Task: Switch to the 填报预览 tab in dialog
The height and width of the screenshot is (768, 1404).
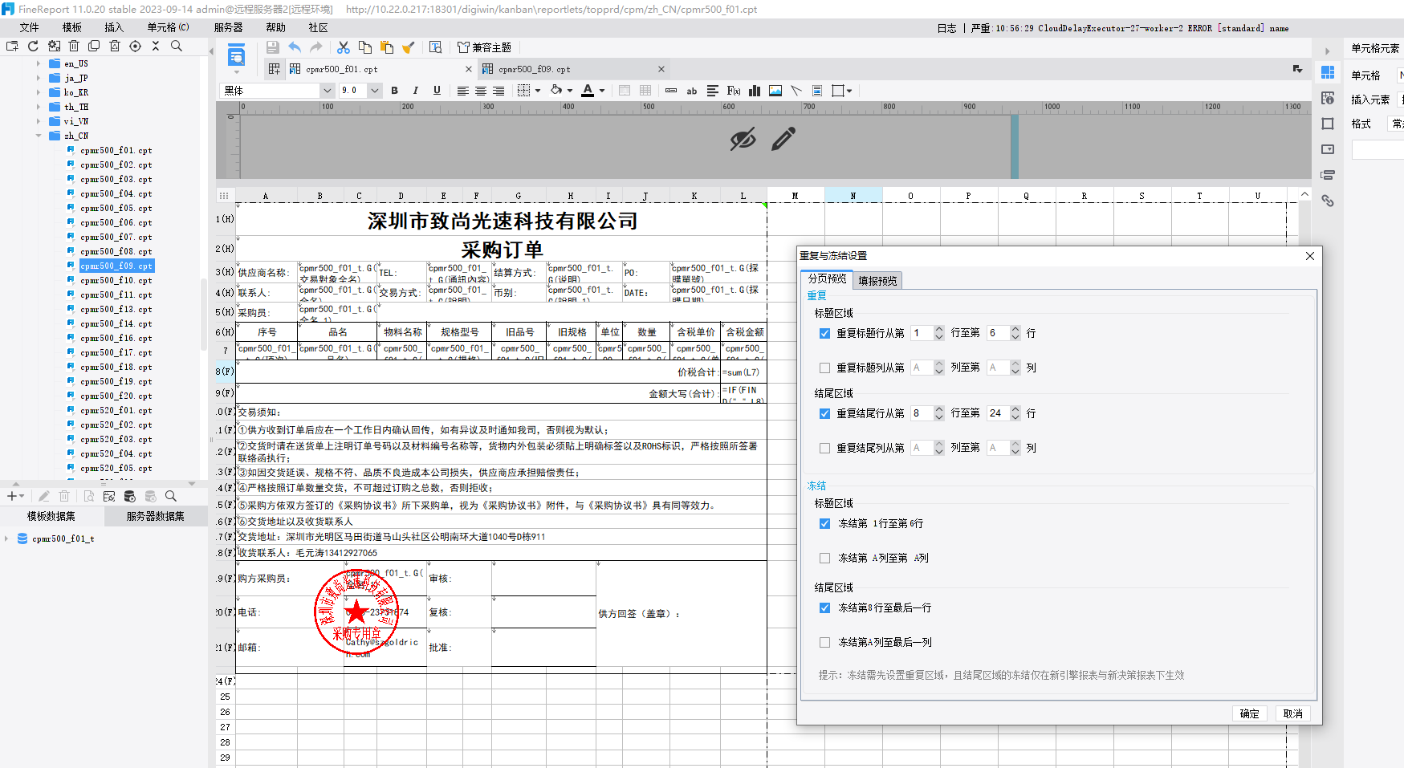Action: pos(877,281)
